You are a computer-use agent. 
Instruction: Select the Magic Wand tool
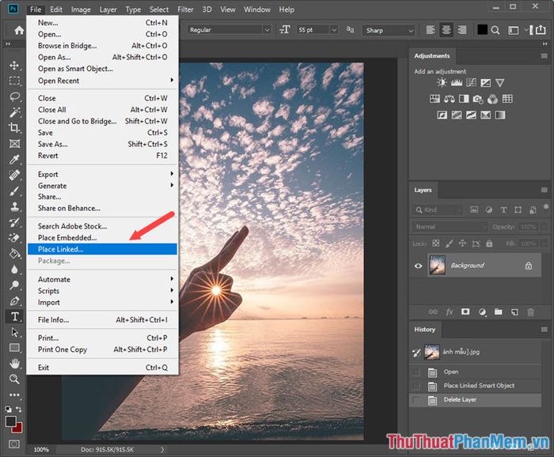point(14,112)
